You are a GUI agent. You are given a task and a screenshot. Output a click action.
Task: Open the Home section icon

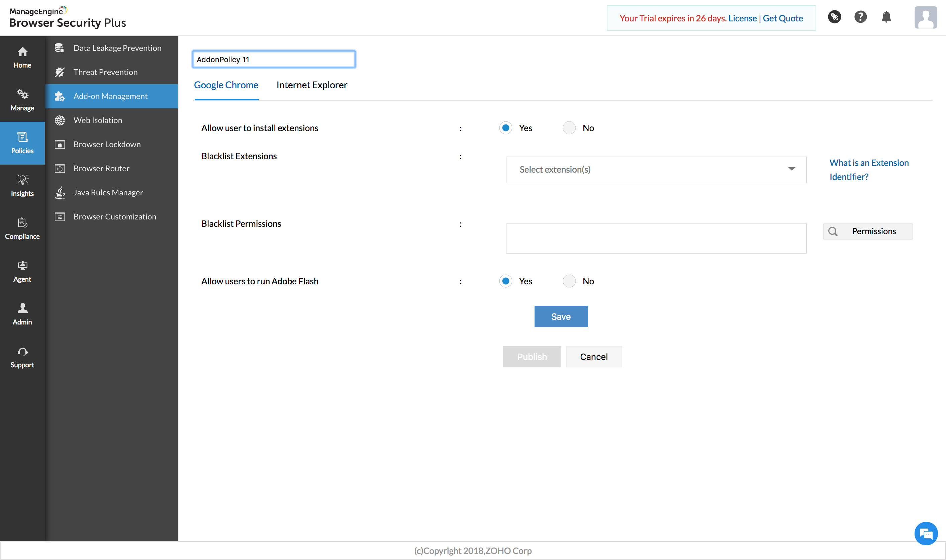point(22,52)
